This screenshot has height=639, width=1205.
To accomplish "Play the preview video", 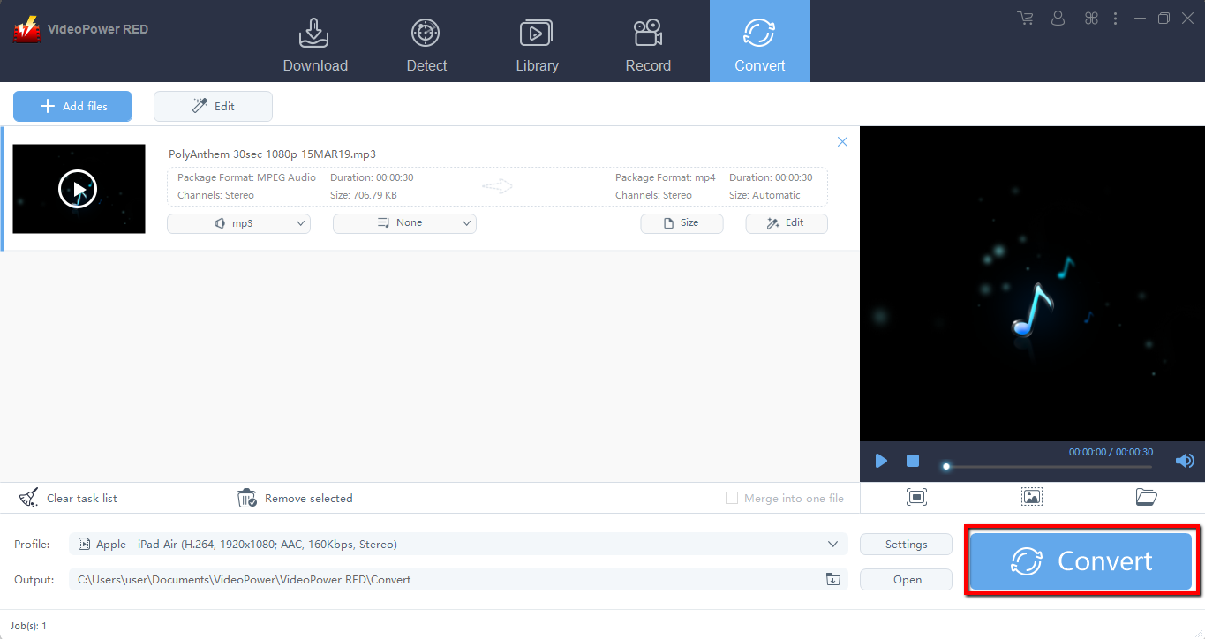I will [881, 461].
